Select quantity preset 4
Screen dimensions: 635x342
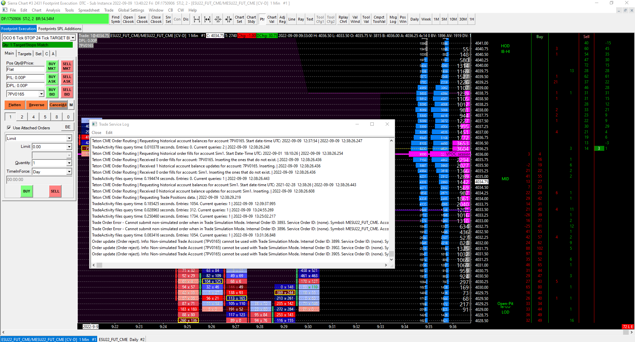(33, 117)
